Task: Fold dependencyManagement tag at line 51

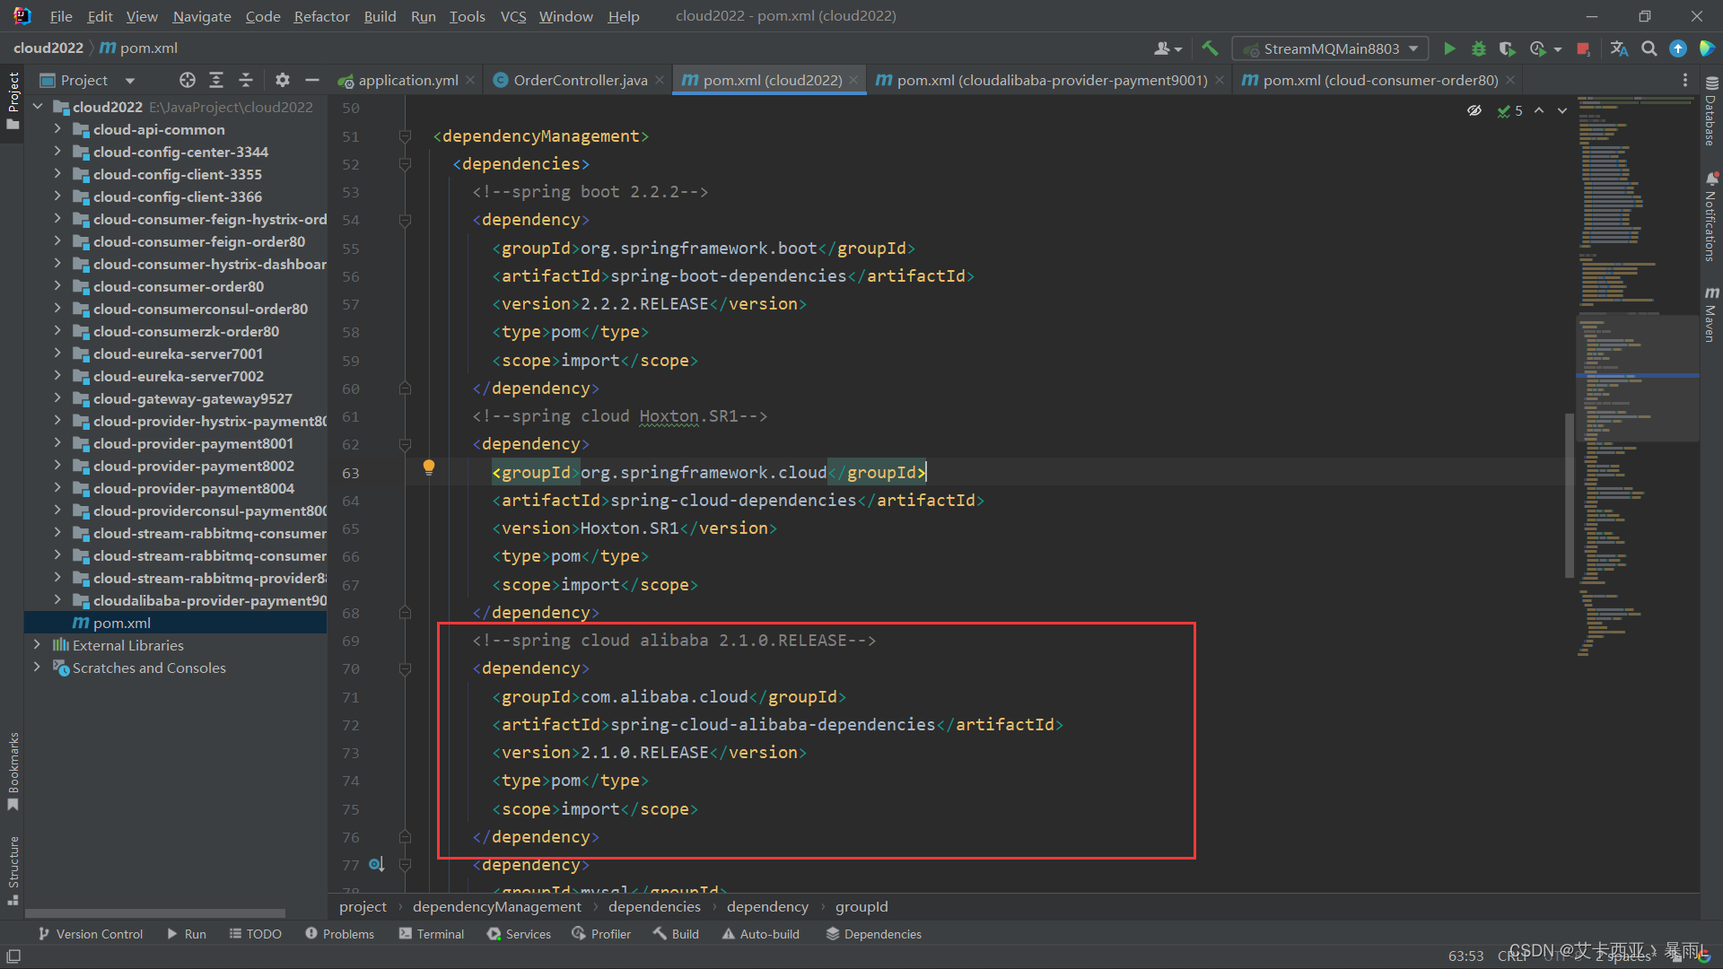Action: pyautogui.click(x=405, y=136)
